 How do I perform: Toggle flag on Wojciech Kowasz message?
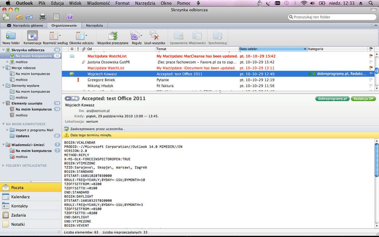(x=371, y=74)
